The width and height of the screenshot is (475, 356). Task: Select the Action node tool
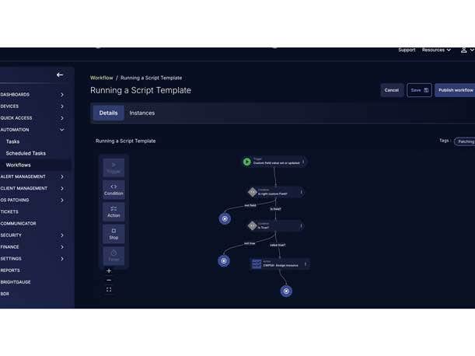tap(114, 211)
